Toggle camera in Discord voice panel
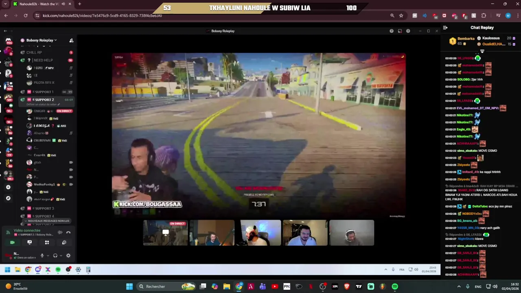 (12, 243)
